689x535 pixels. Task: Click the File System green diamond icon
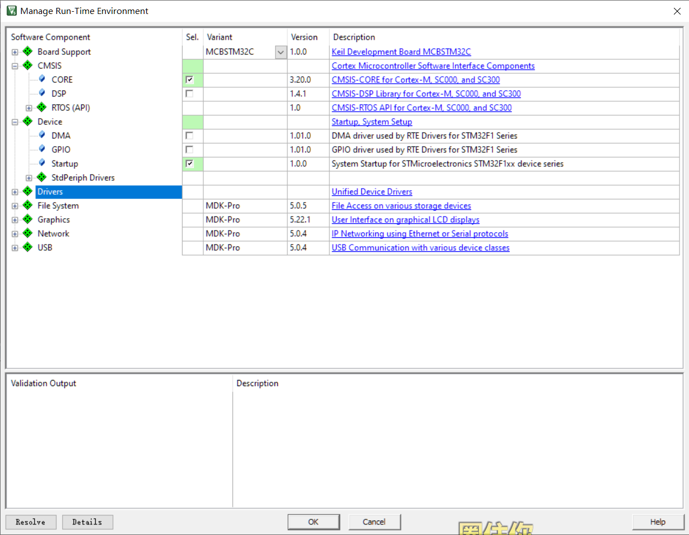pyautogui.click(x=27, y=205)
